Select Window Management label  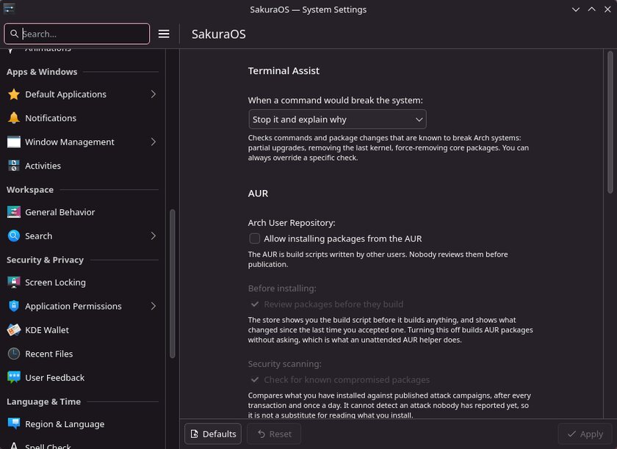tap(70, 142)
